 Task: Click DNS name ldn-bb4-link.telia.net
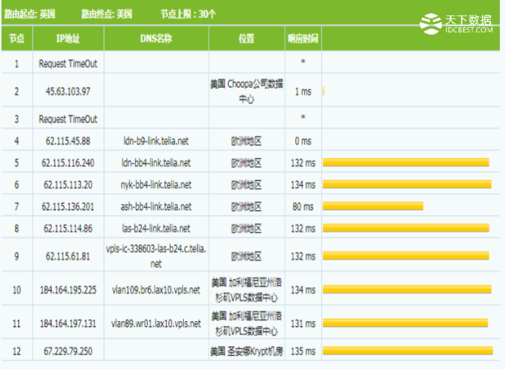pos(156,163)
